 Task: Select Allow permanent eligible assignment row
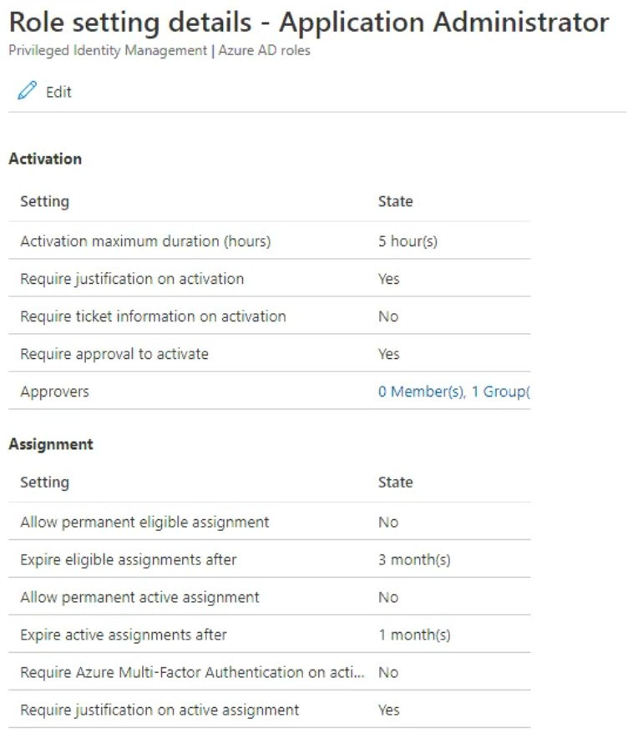coord(270,522)
